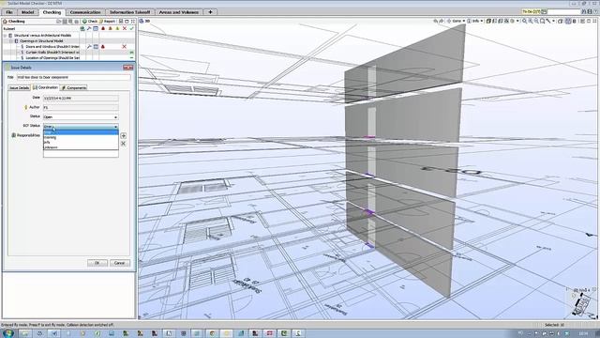
Task: Switch to the Communication tab
Action: tap(85, 12)
